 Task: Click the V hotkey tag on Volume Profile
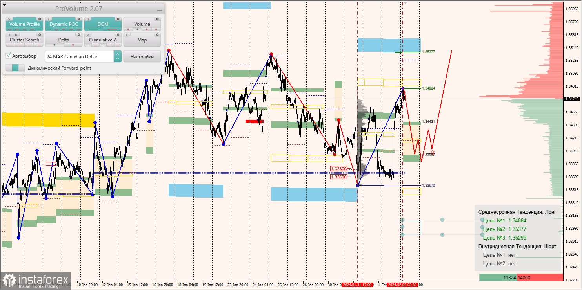coord(9,19)
